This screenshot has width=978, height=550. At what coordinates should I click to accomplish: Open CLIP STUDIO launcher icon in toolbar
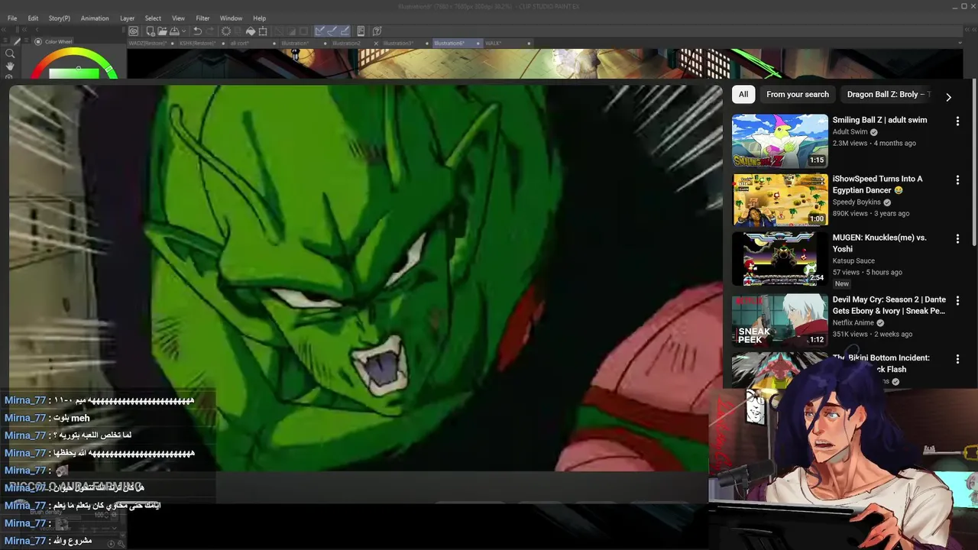(134, 31)
